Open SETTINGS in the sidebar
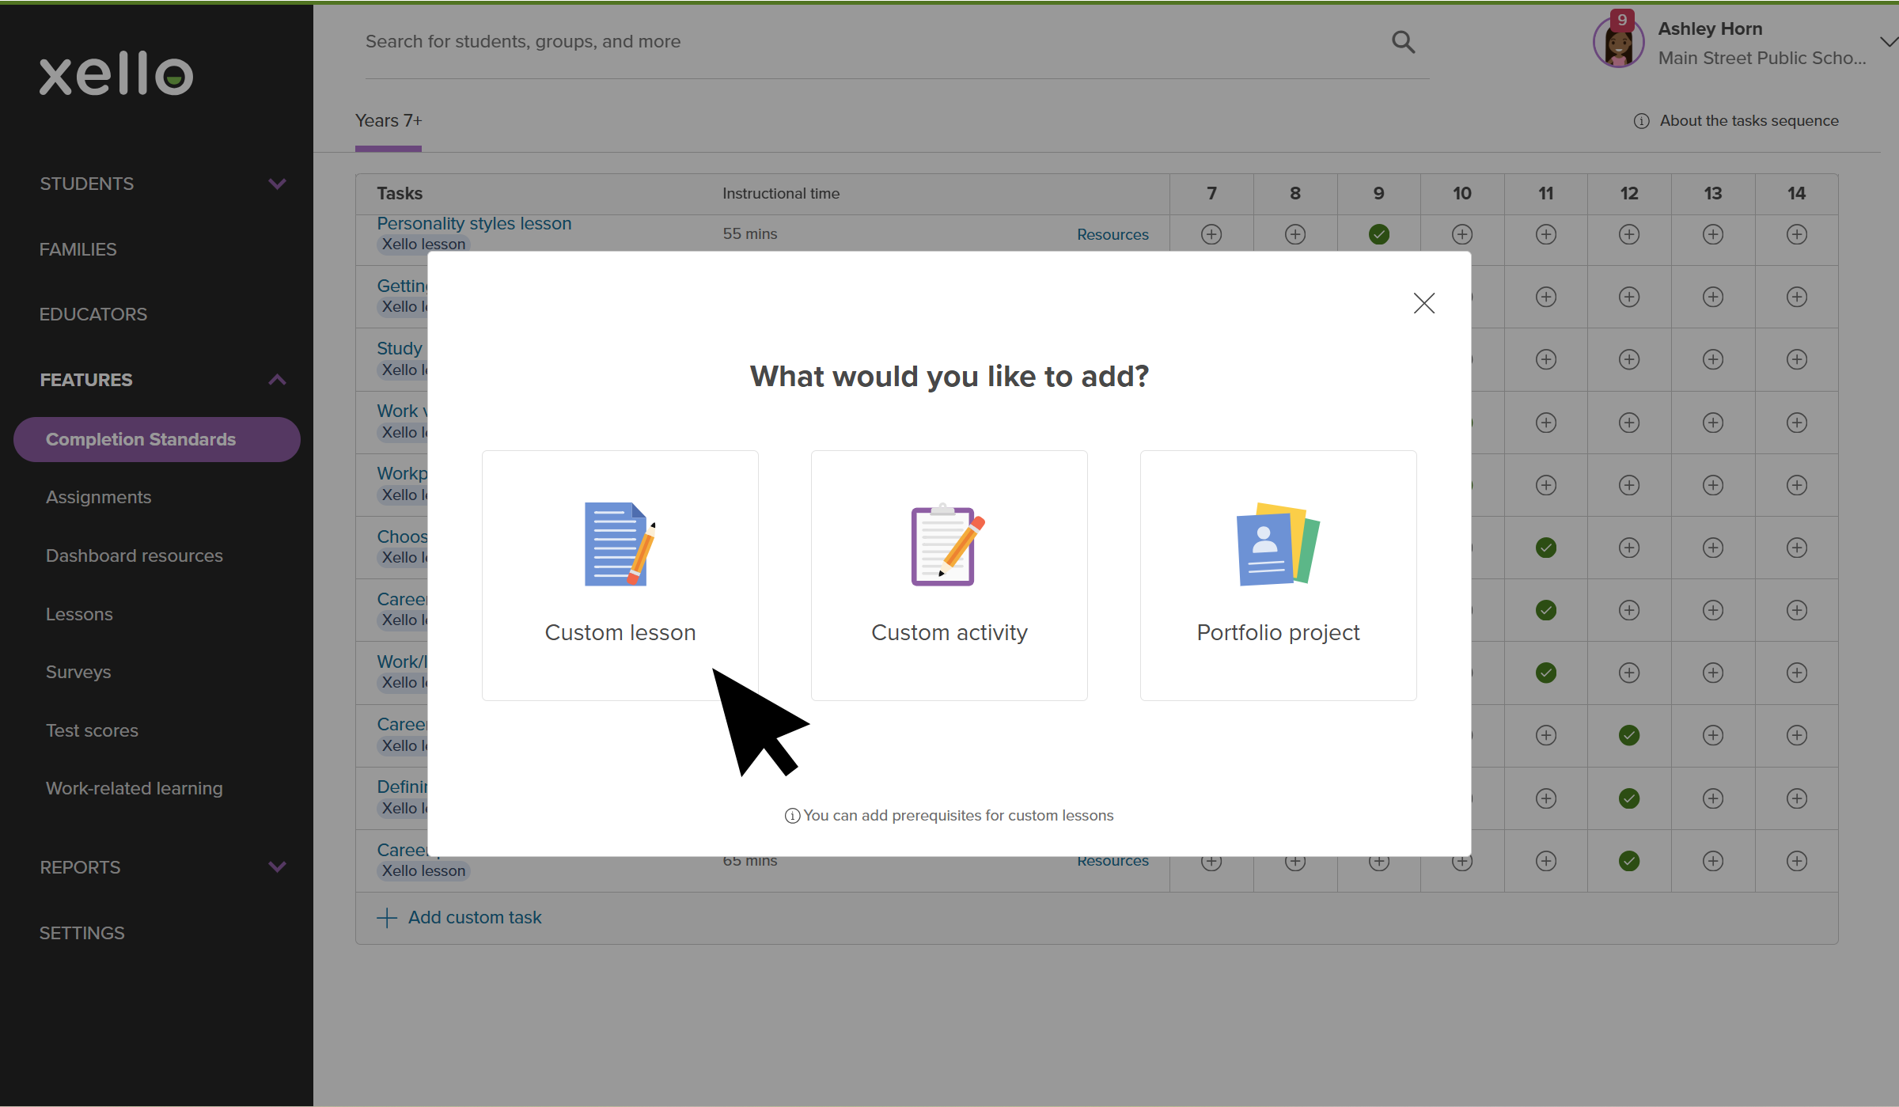The image size is (1899, 1107). coord(82,933)
